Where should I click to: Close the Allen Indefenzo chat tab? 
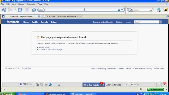[x=126, y=85]
